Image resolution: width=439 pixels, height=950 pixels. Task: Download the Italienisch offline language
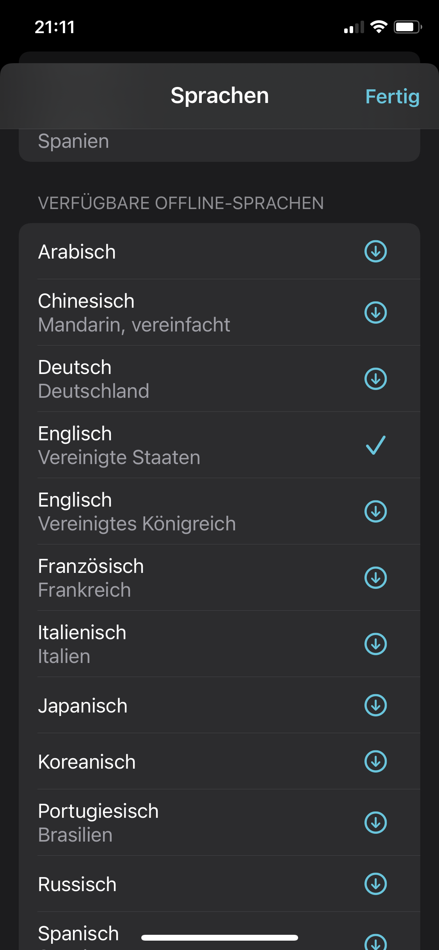[375, 644]
